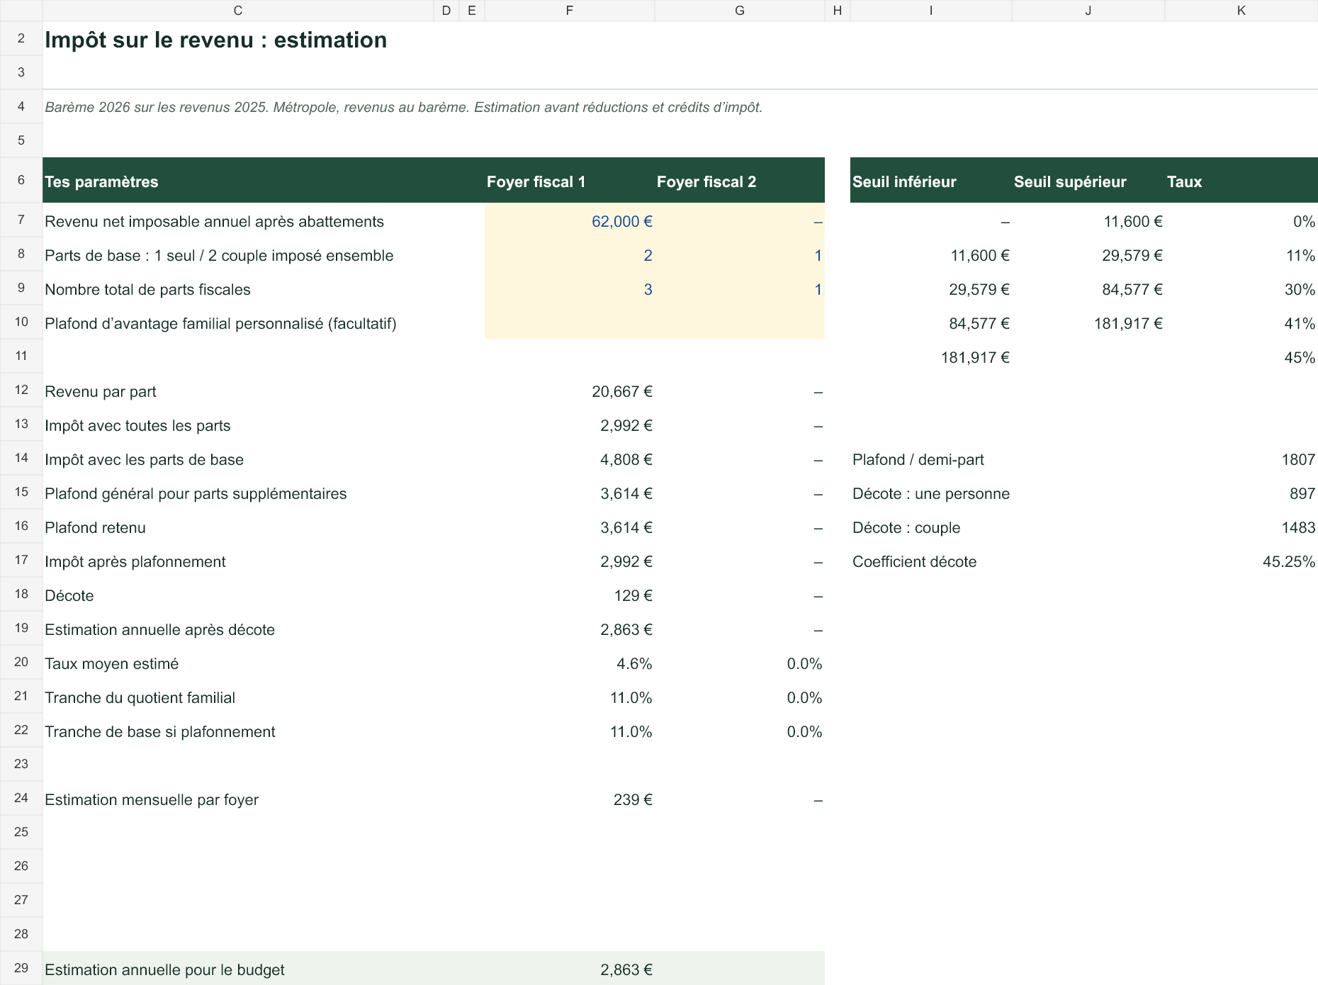The width and height of the screenshot is (1318, 985).
Task: Click the 'Foyer fiscal 2' column header
Action: (740, 181)
